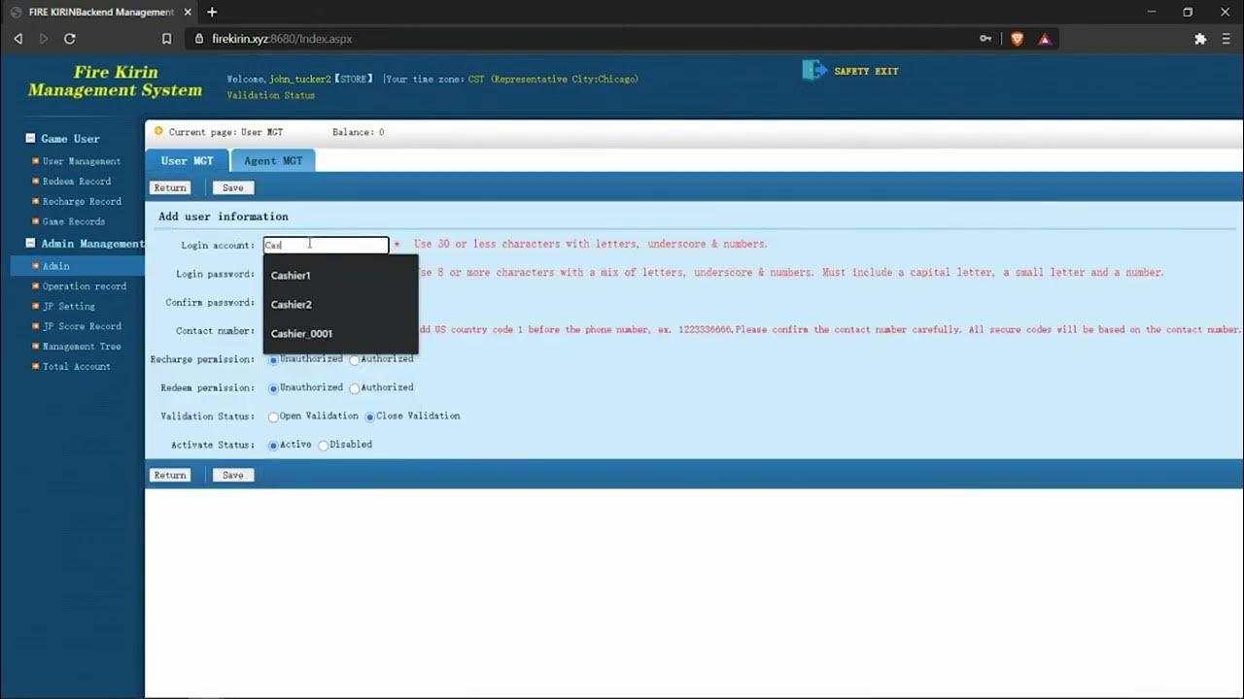1244x699 pixels.
Task: Select Admin in sidebar
Action: (x=55, y=266)
